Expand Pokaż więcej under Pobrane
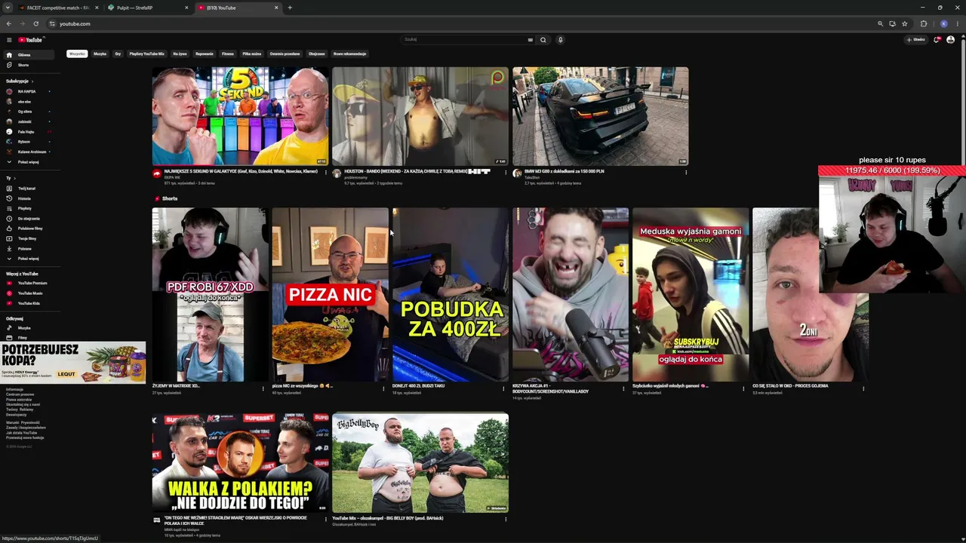The width and height of the screenshot is (966, 543). (x=27, y=259)
